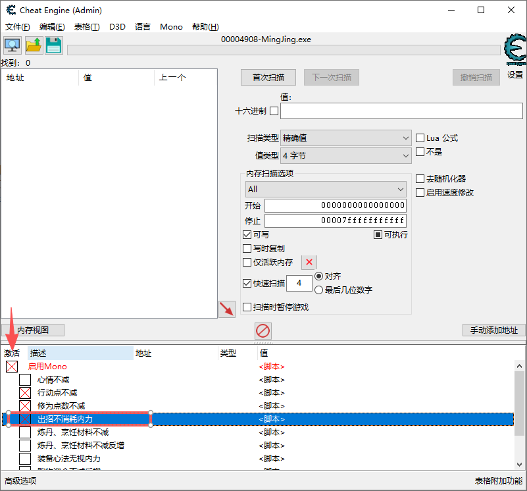Activate the 装备心法无视内力 checkbox
This screenshot has height=491, width=527.
tap(25, 458)
